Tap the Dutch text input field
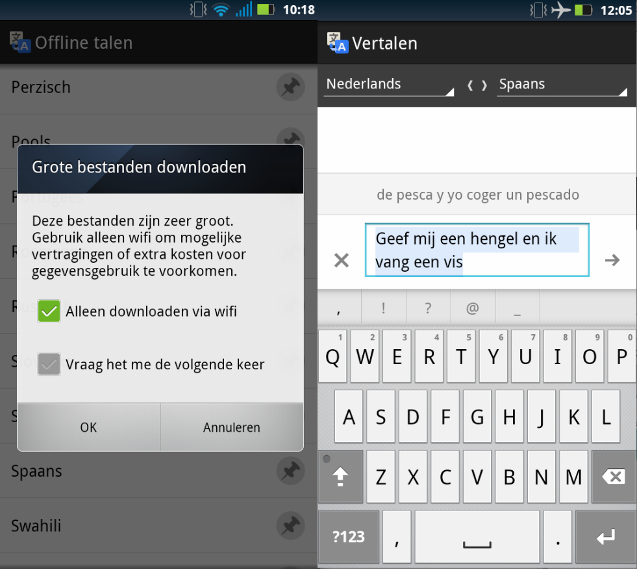637x569 pixels. (x=477, y=250)
